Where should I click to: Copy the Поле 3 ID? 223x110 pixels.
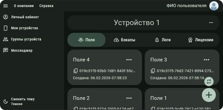pos(153,71)
